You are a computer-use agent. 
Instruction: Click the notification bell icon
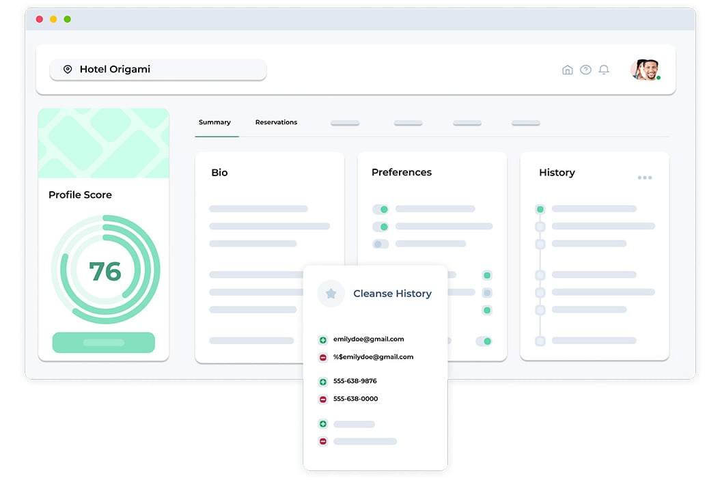[604, 70]
